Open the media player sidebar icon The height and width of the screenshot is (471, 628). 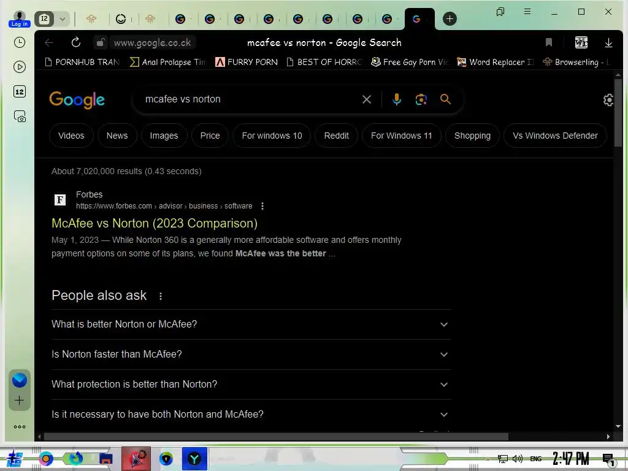coord(20,67)
